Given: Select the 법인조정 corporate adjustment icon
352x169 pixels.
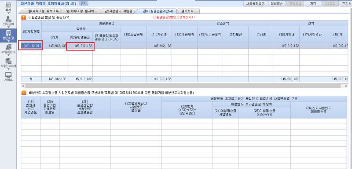Looking at the screenshot, I should [8, 33].
